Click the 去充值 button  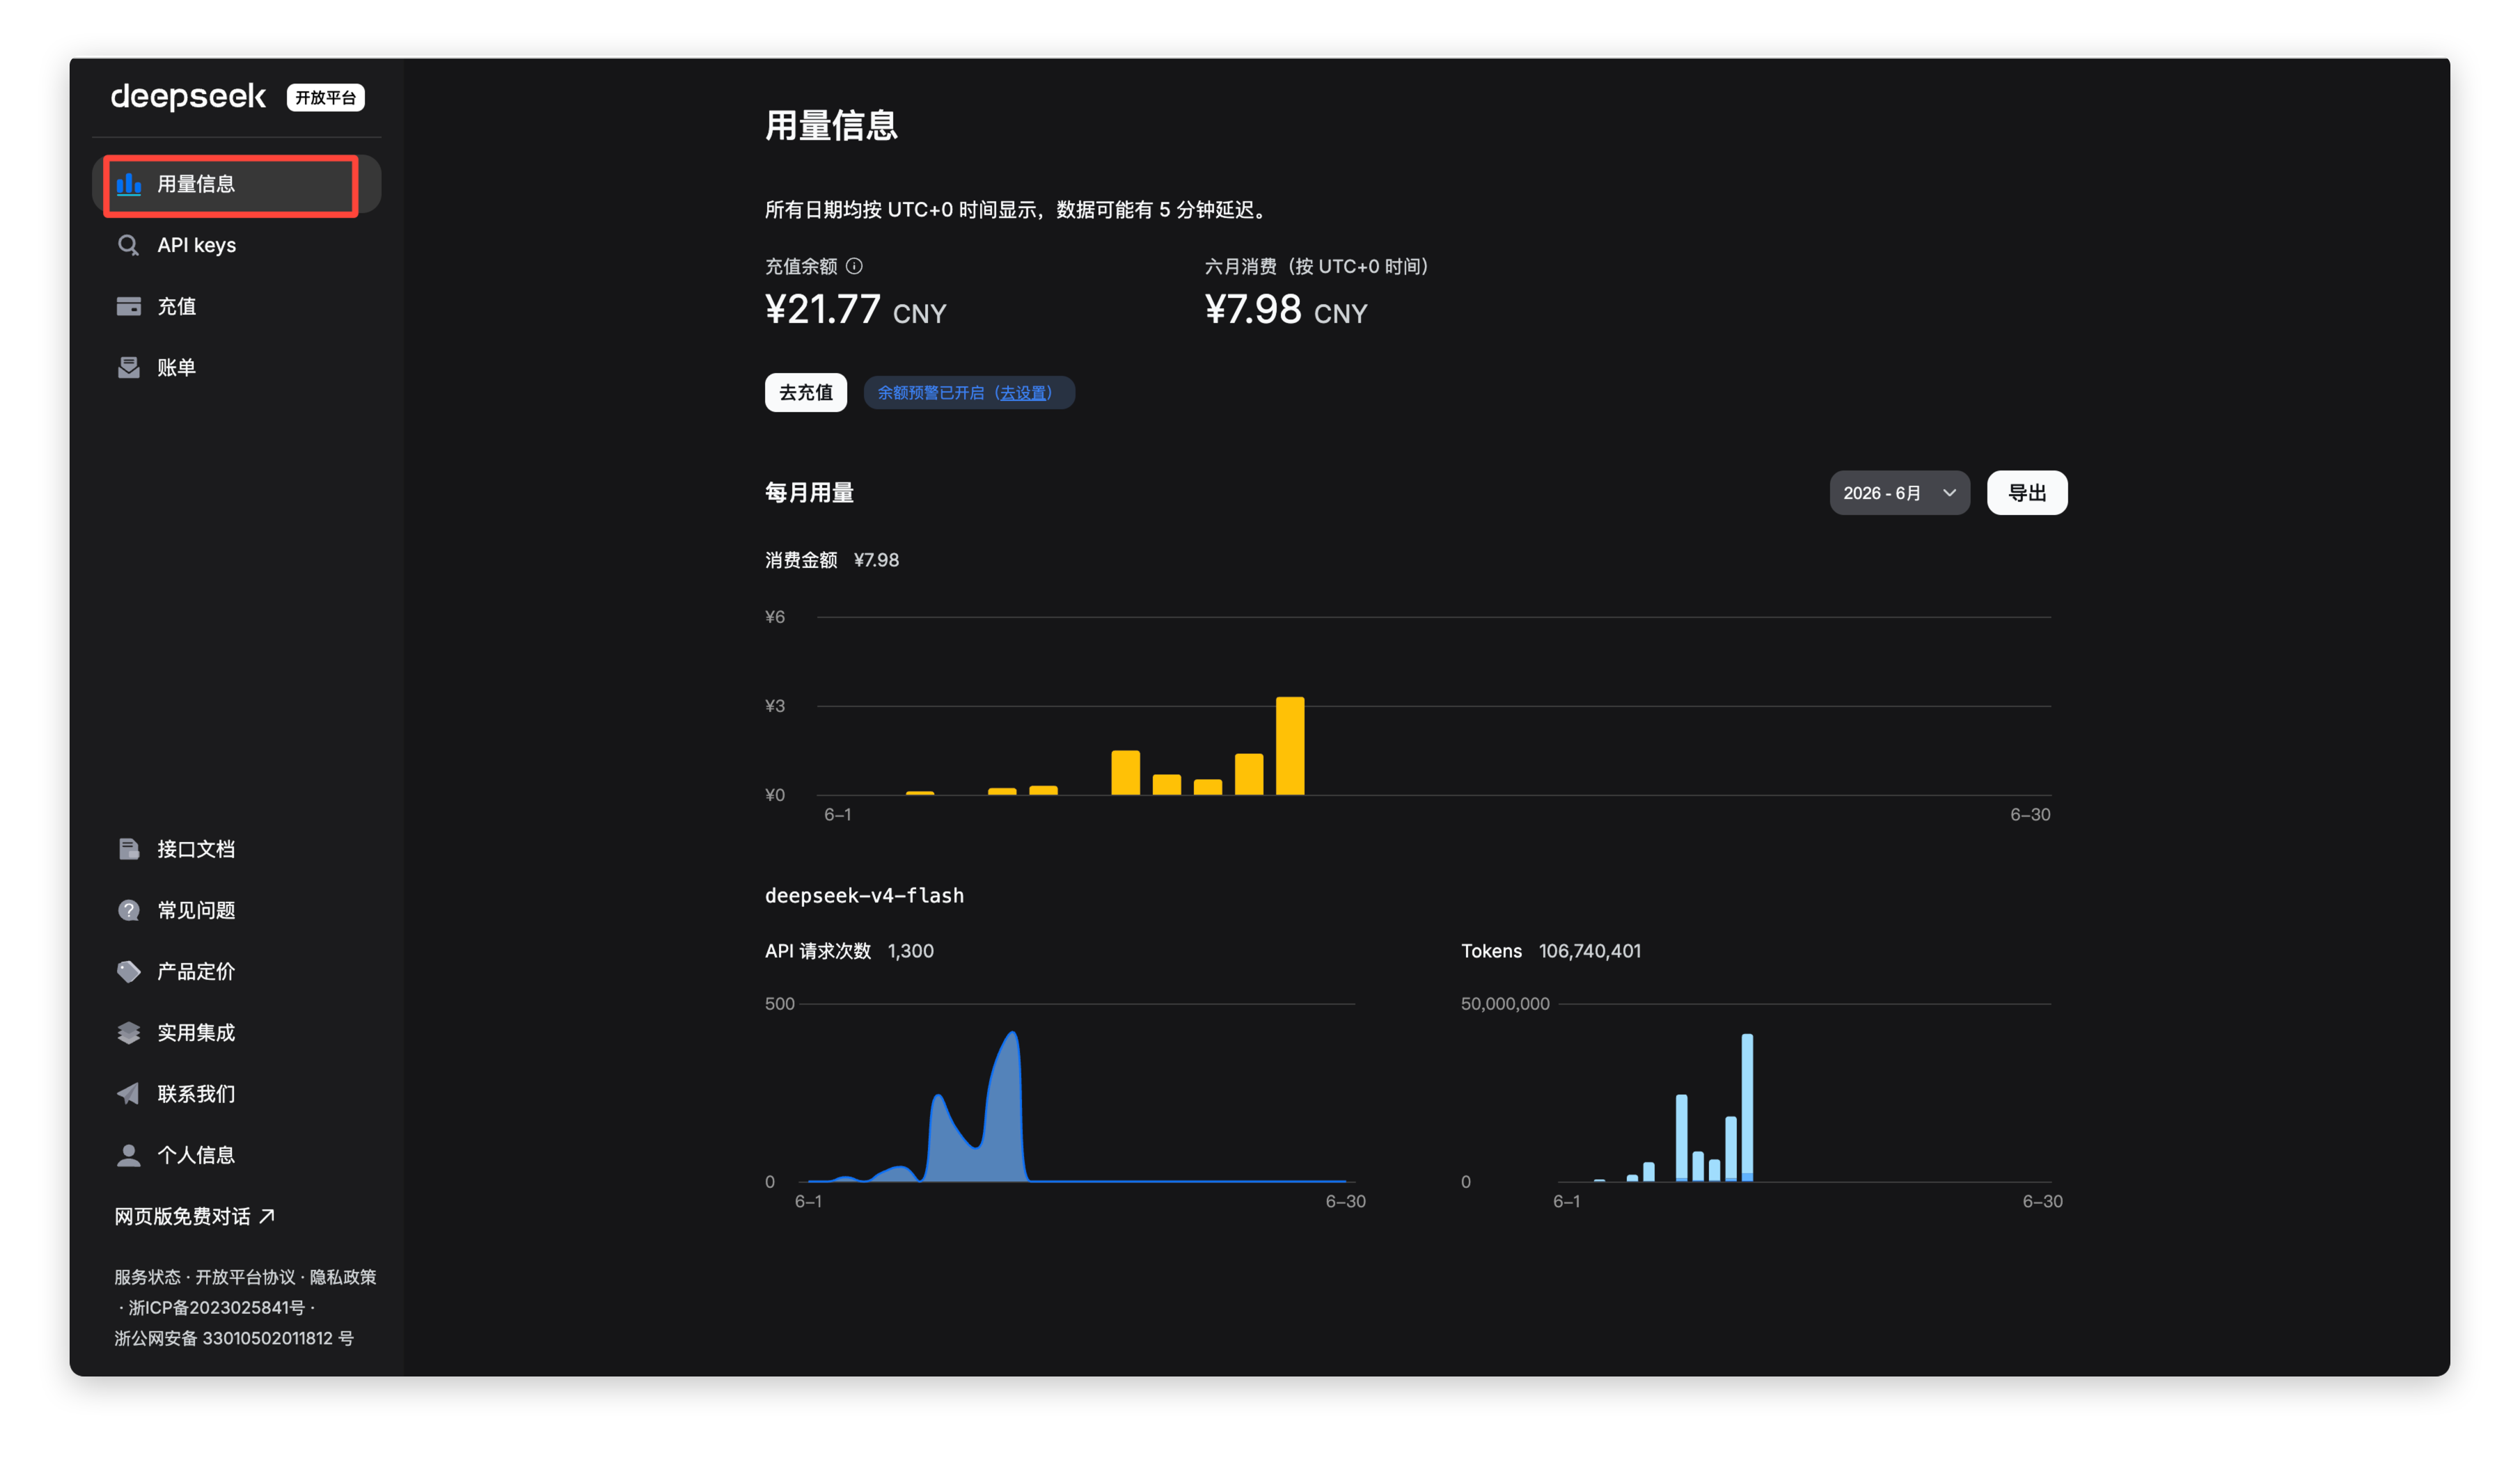click(x=805, y=392)
